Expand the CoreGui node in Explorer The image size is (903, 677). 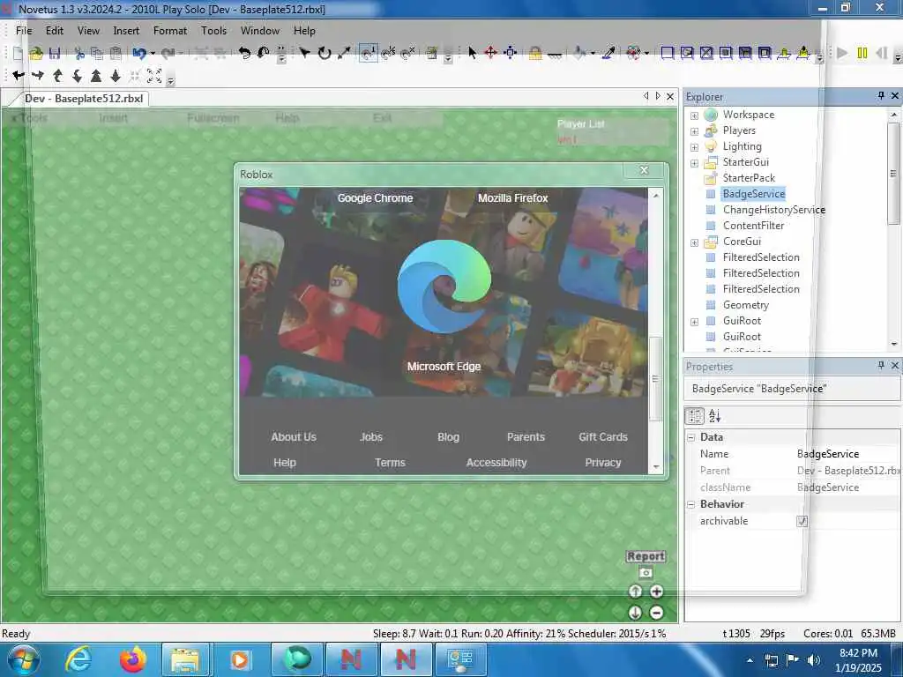[695, 242]
